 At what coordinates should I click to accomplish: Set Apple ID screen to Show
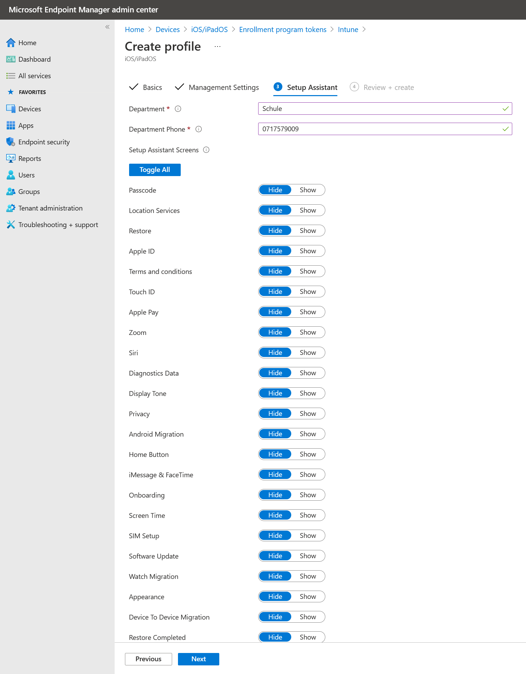pyautogui.click(x=307, y=251)
